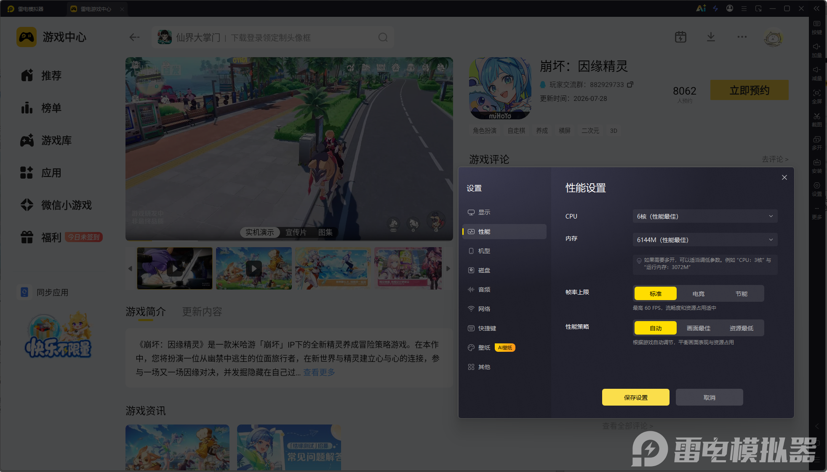Image resolution: width=827 pixels, height=472 pixels.
Task: Click the 查看更多 link in description
Action: coord(319,372)
